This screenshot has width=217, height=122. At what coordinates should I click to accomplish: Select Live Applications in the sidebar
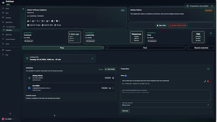(x=11, y=27)
